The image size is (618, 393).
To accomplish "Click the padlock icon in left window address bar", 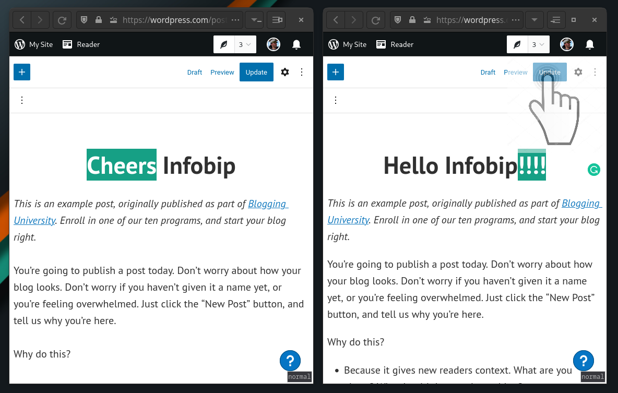I will pos(99,20).
